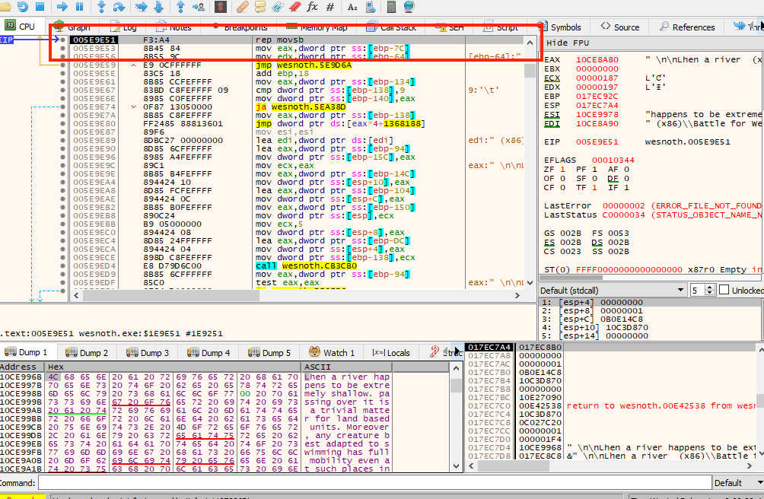Select the call wesnoth.CB3CB0 instruction

point(306,265)
